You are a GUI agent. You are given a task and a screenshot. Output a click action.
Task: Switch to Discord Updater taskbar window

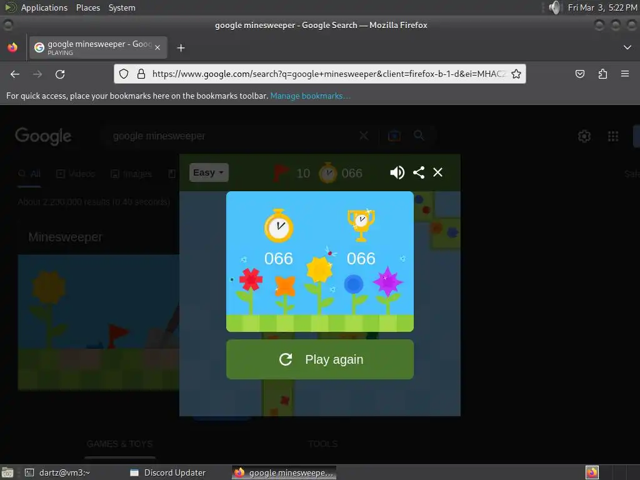[167, 472]
